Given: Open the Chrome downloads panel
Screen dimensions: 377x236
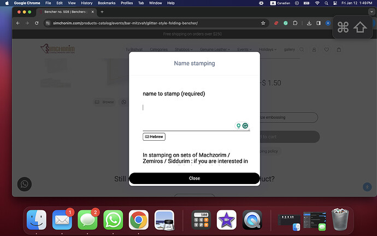Looking at the screenshot, I should pos(309,23).
